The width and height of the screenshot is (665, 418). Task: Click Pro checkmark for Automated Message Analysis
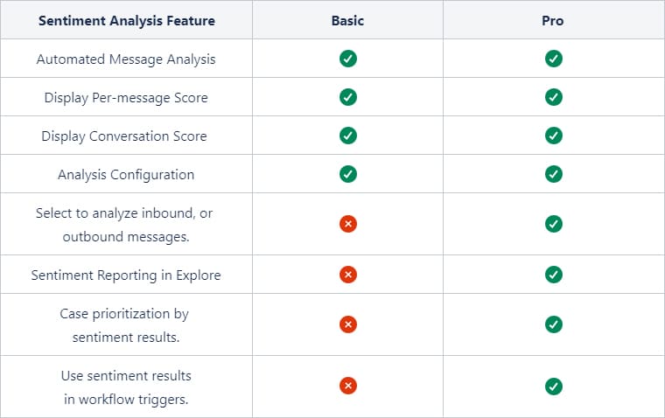pos(554,59)
